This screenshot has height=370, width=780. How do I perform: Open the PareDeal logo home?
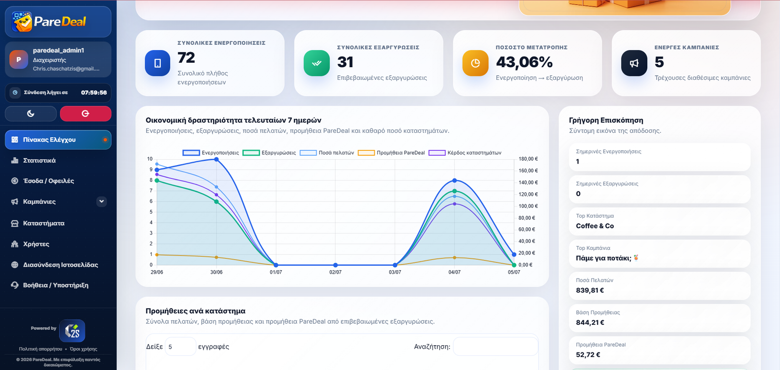58,22
